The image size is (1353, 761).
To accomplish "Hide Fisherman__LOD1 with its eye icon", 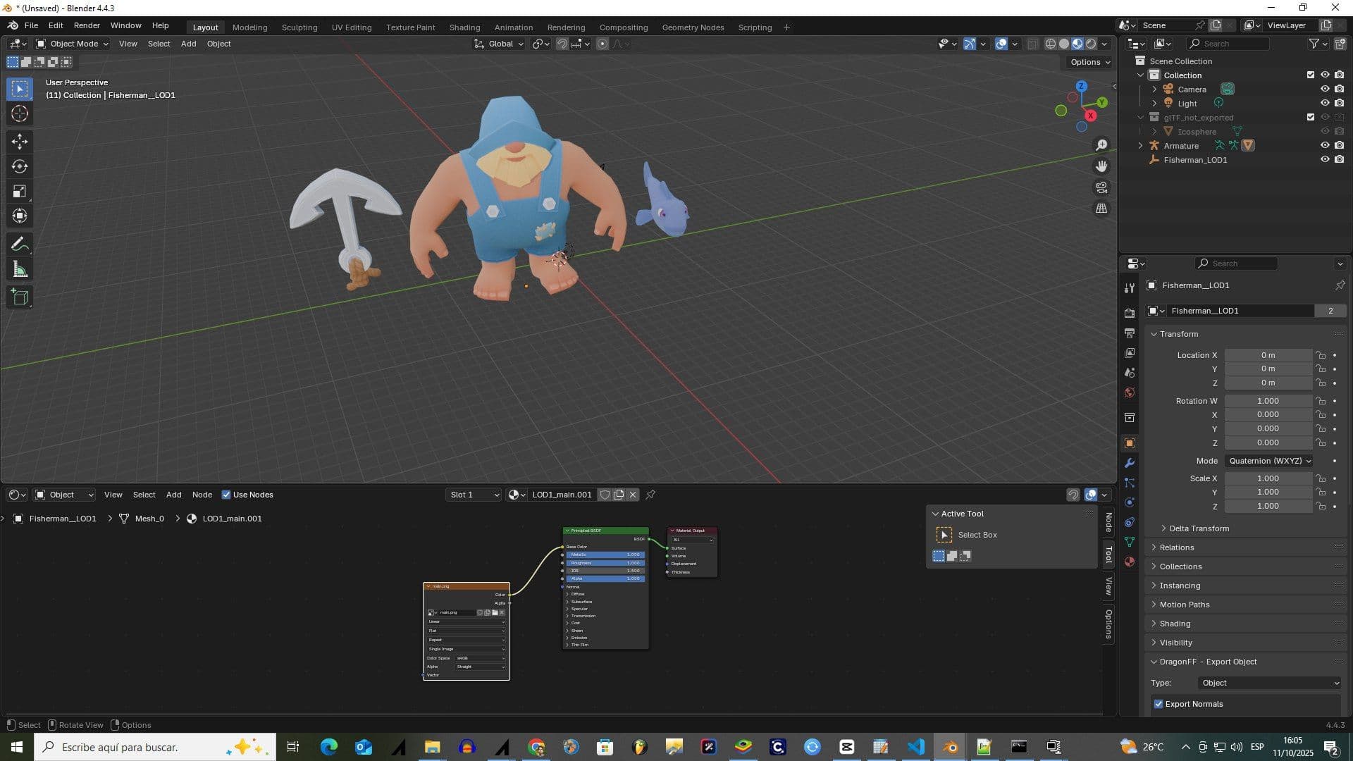I will [1324, 160].
